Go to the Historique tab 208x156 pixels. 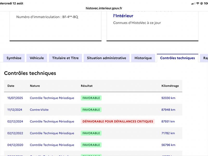tap(143, 58)
